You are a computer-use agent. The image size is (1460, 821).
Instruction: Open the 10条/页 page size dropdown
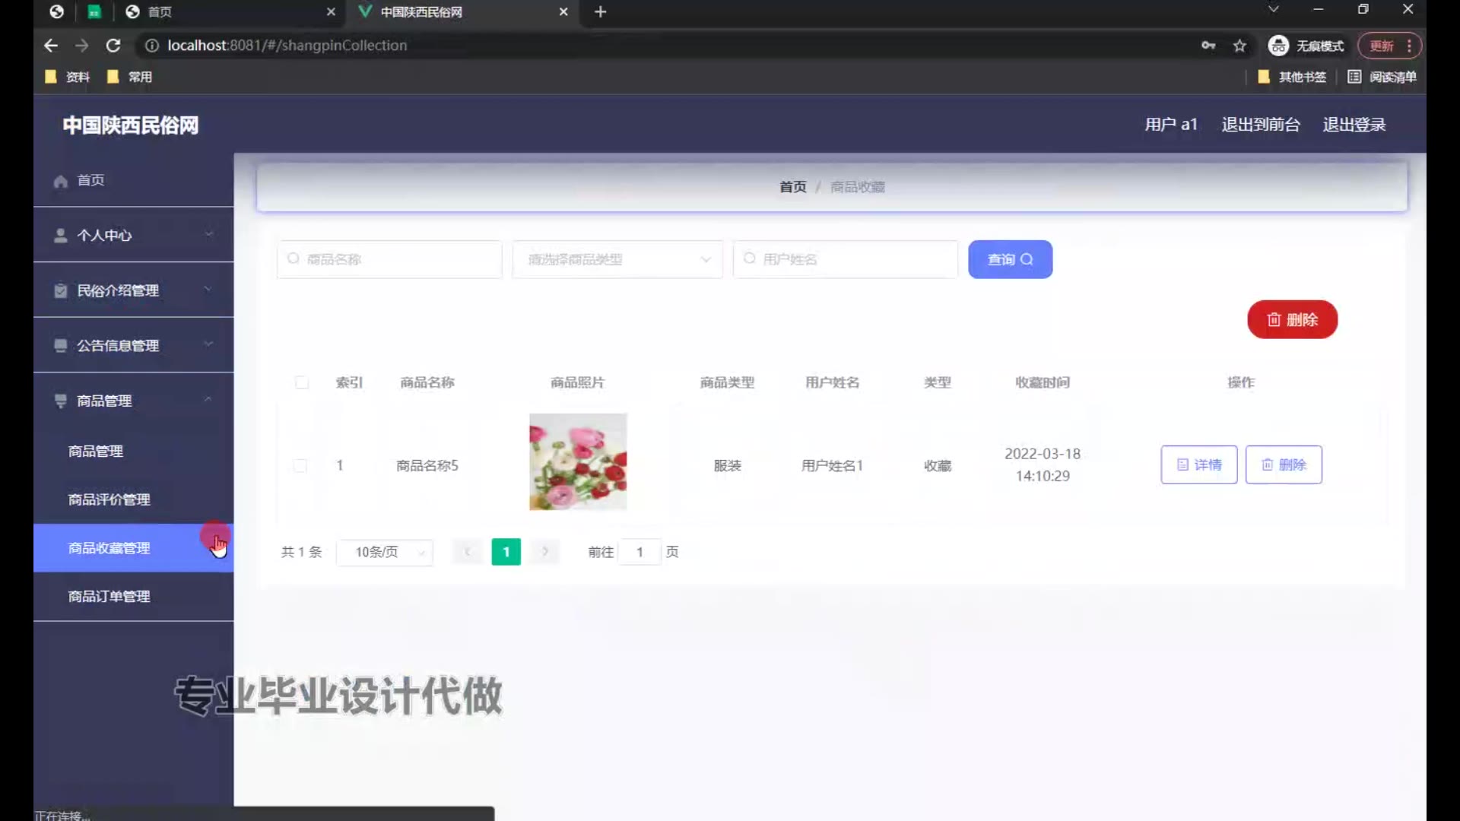coord(385,552)
